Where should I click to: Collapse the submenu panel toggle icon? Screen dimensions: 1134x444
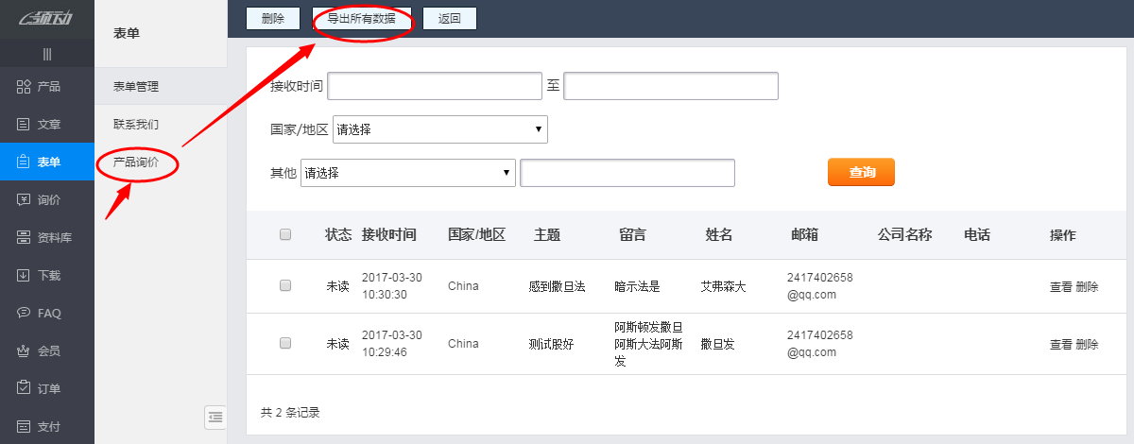[215, 417]
